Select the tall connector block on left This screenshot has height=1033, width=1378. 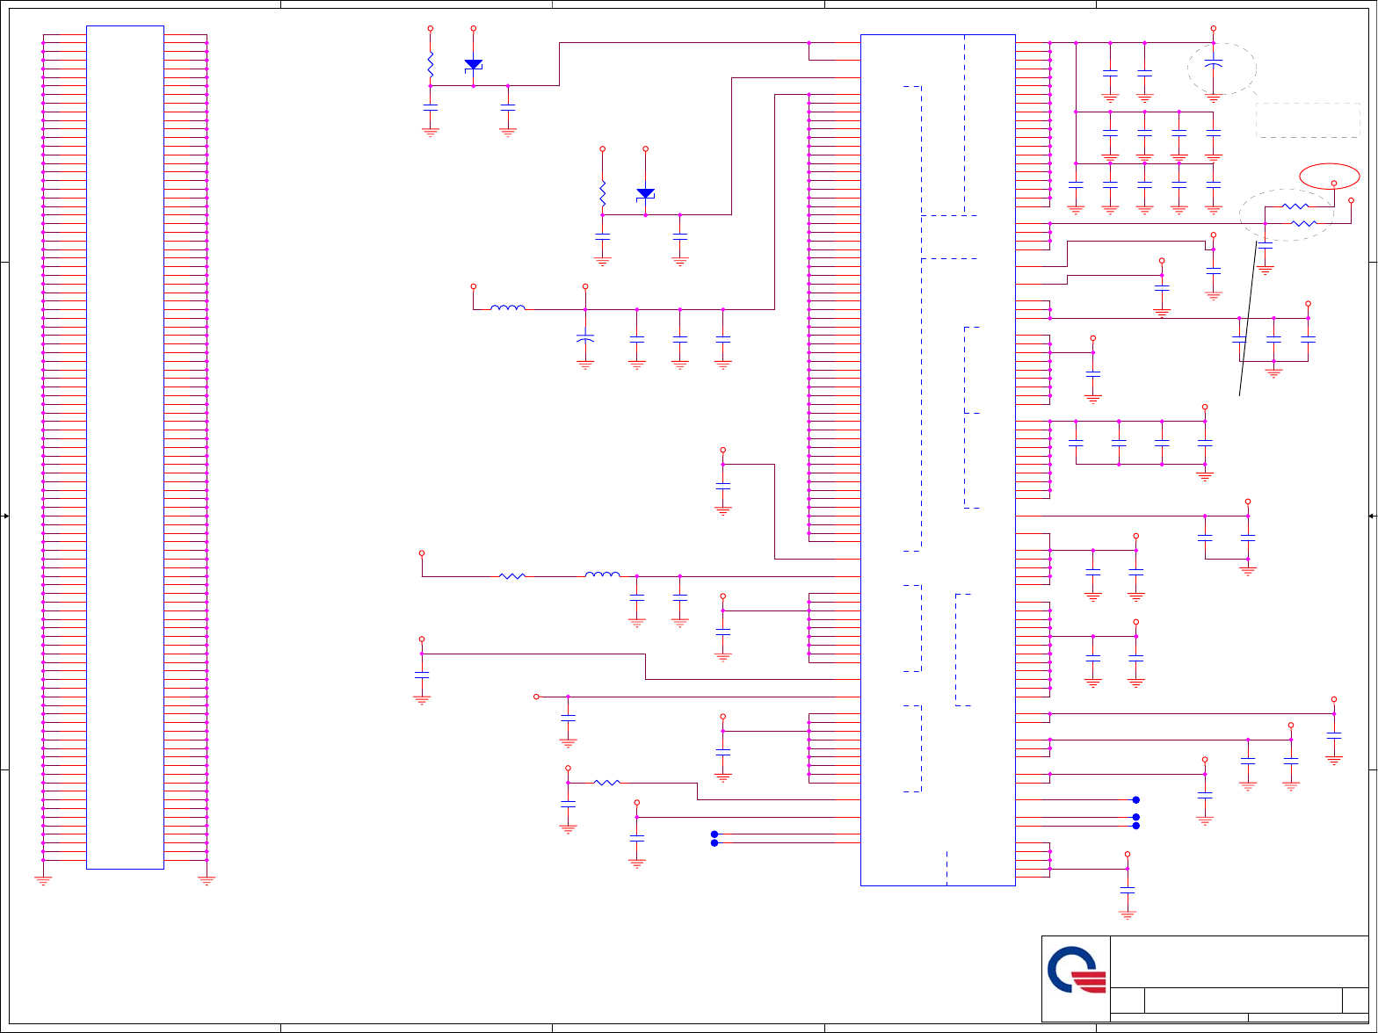coord(125,447)
